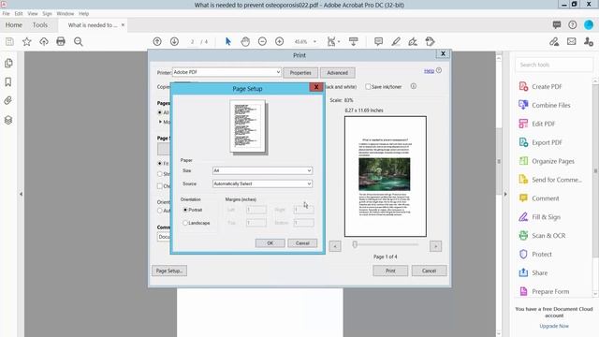Open the page thumbnails panel icon
Image resolution: width=599 pixels, height=337 pixels.
point(8,63)
